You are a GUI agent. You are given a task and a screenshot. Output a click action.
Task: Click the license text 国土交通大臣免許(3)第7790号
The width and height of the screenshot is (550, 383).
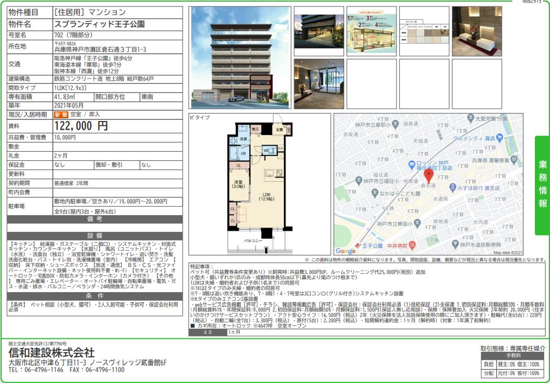(x=37, y=344)
